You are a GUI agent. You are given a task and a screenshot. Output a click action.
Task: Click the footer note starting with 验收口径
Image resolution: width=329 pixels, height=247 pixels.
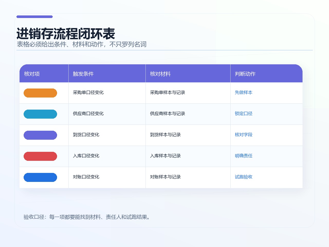pyautogui.click(x=87, y=217)
